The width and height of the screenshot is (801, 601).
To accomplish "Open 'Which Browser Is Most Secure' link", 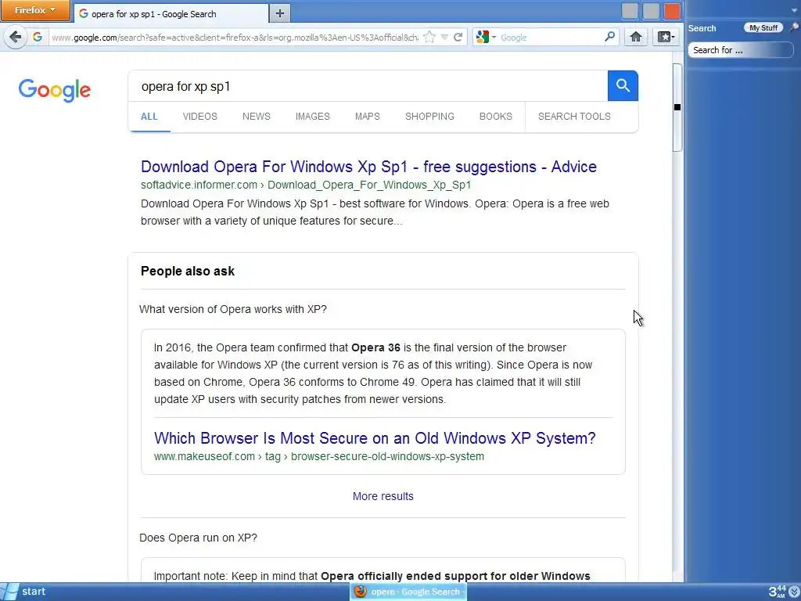I will 375,438.
